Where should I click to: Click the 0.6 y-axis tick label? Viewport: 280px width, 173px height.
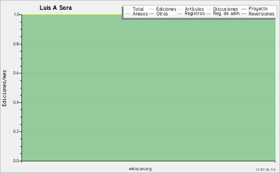(16, 73)
